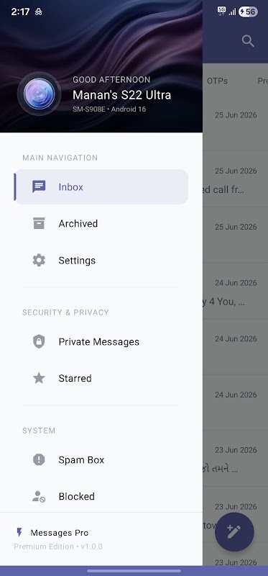This screenshot has width=268, height=576.
Task: Tap the Messages Pro footer label
Action: (x=60, y=532)
